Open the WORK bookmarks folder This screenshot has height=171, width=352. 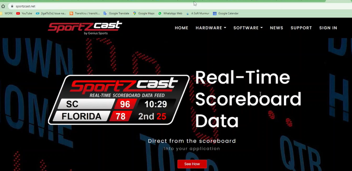[x=6, y=14]
